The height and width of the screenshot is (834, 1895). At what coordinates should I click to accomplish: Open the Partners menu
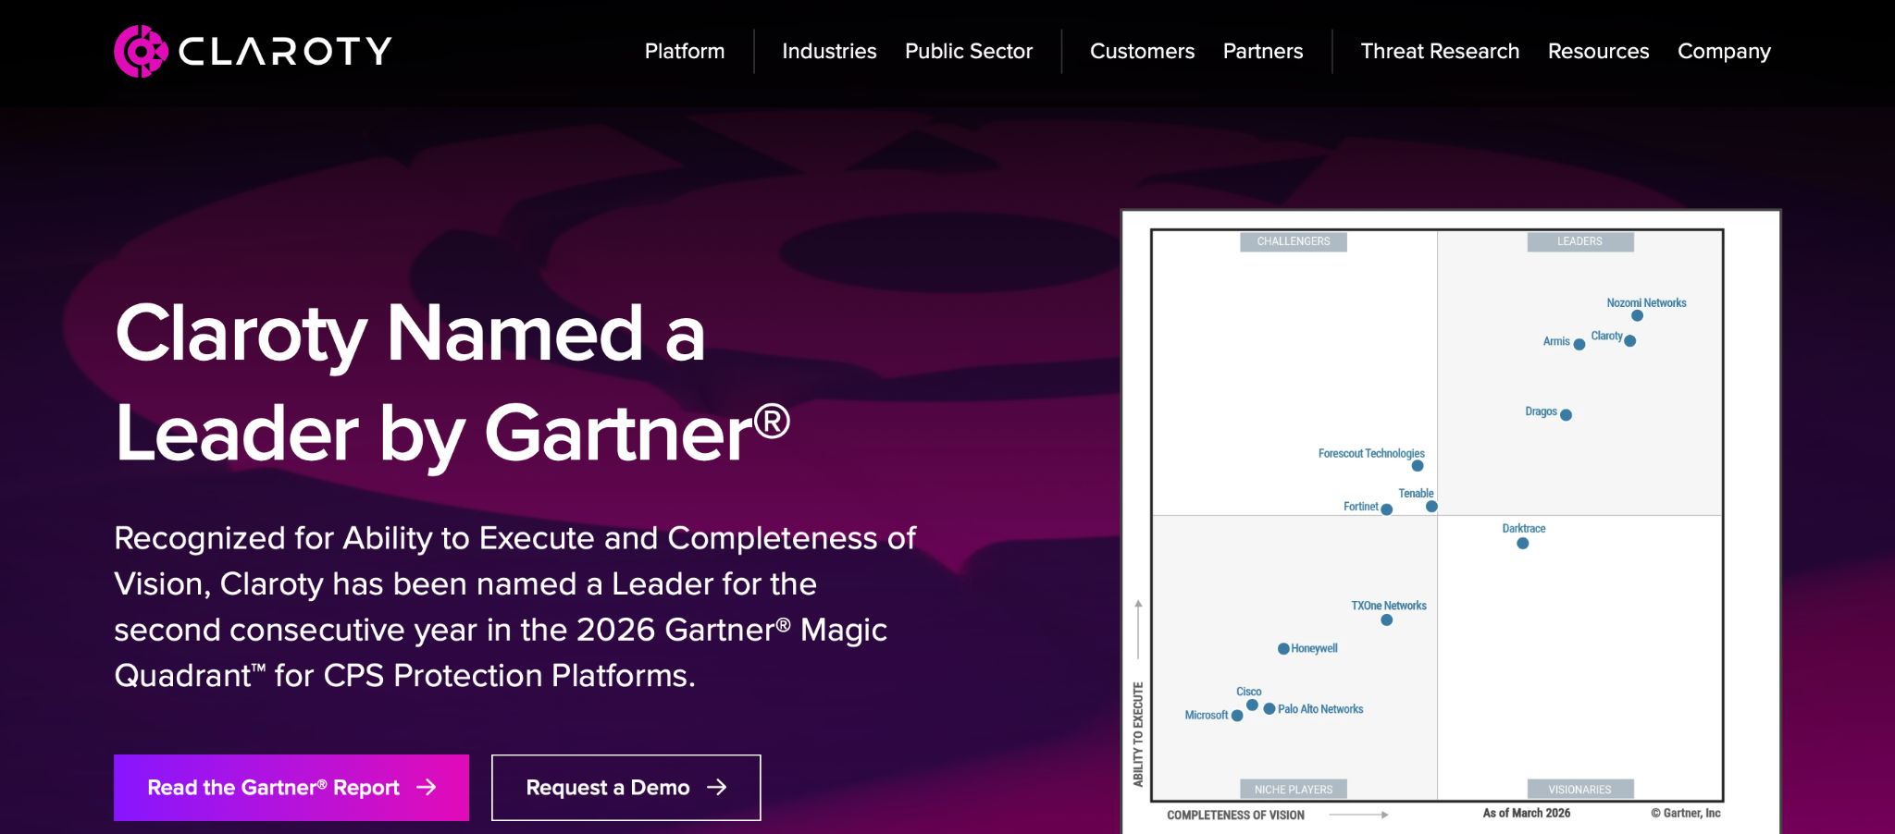(1263, 51)
